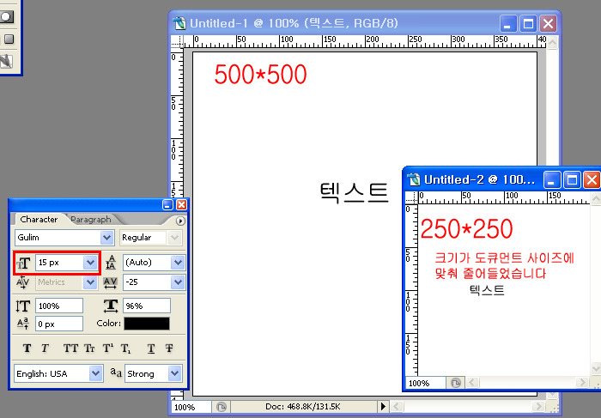This screenshot has width=601, height=418.
Task: Click the horizontal scale icon
Action: pyautogui.click(x=111, y=306)
